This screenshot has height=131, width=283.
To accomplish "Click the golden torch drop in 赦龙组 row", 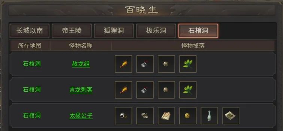I will point(123,64).
